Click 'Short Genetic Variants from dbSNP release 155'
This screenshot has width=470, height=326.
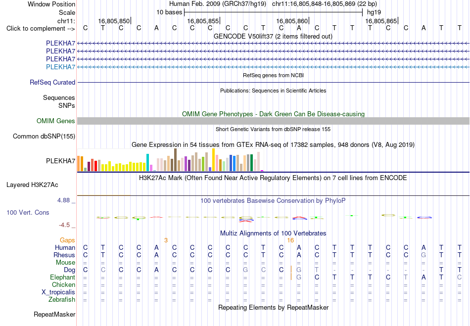point(273,129)
